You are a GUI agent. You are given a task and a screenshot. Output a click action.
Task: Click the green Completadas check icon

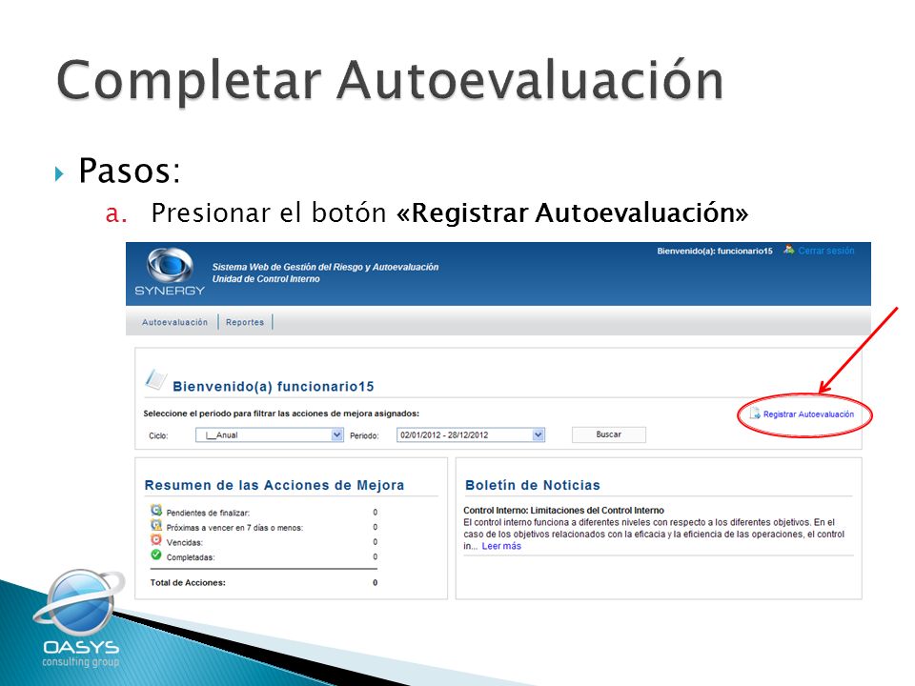coord(155,555)
